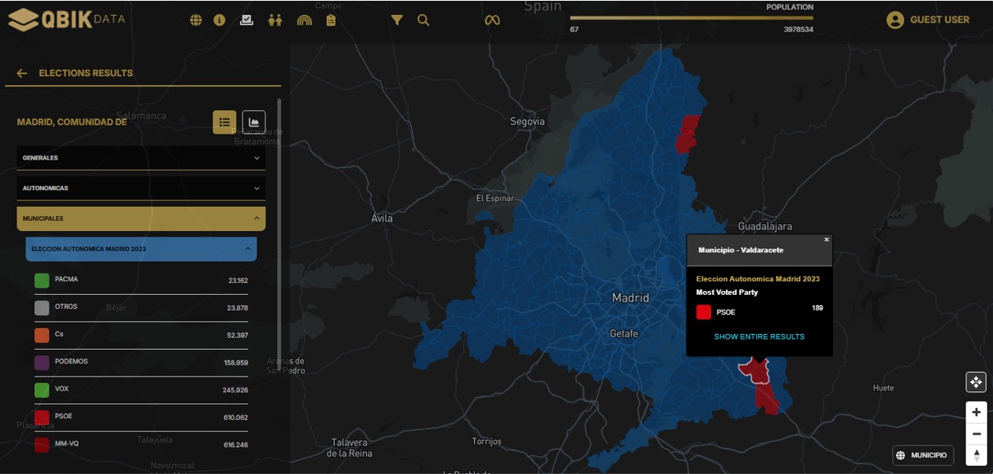Close the Valdaracete popup
Image resolution: width=993 pixels, height=474 pixels.
coord(827,240)
